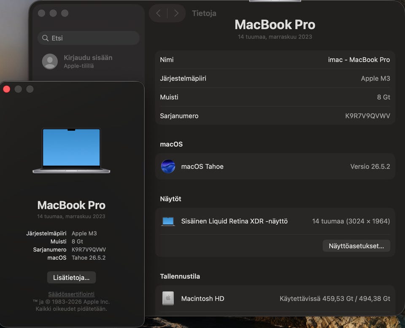Click the Nimi computer name row
405x328 pixels.
click(x=275, y=59)
